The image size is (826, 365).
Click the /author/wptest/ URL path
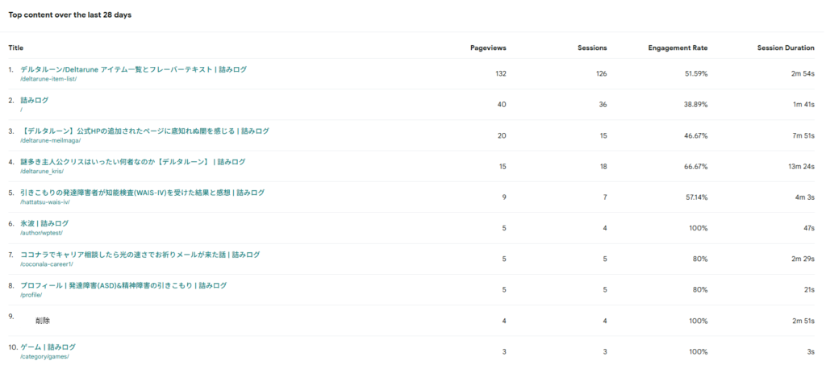tap(42, 234)
